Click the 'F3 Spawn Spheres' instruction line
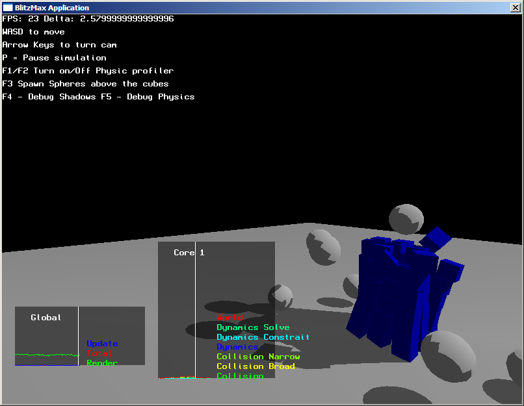This screenshot has width=524, height=406. click(x=85, y=84)
